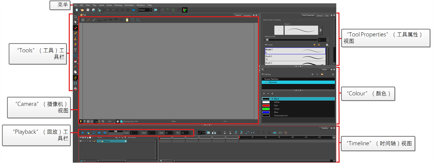Viewport: 433px width, 166px height.
Task: Select the Paint bucket tool
Action: (75, 61)
